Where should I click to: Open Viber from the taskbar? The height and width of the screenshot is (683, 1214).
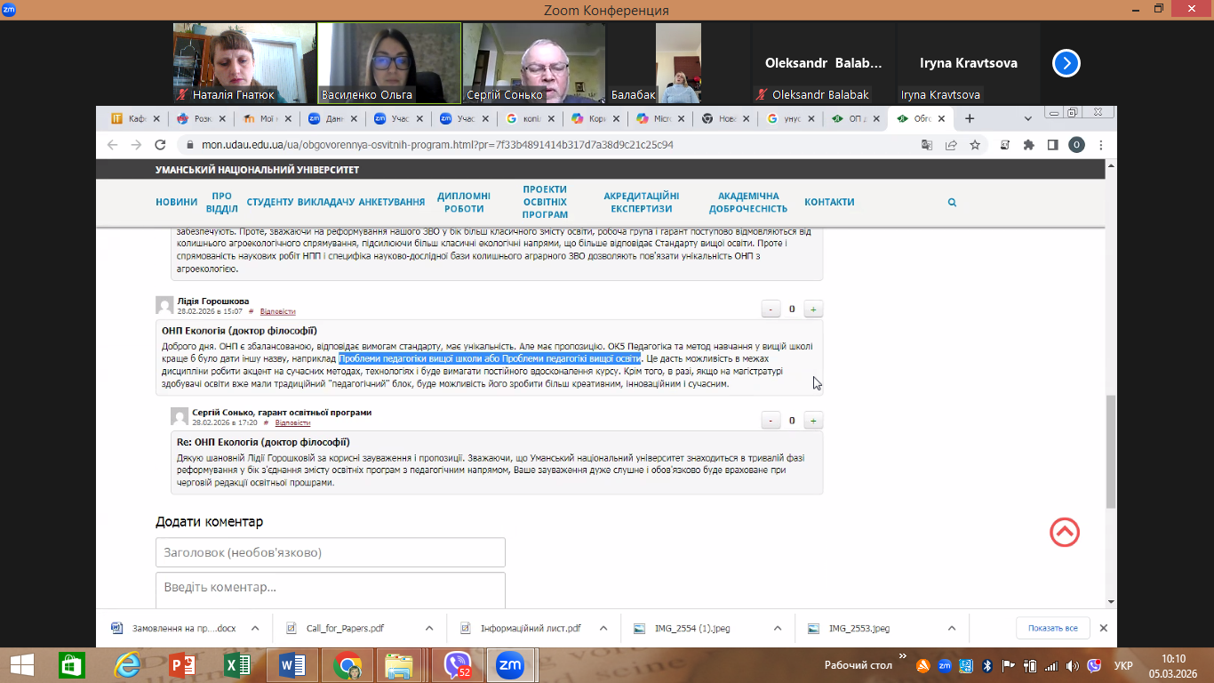[457, 664]
